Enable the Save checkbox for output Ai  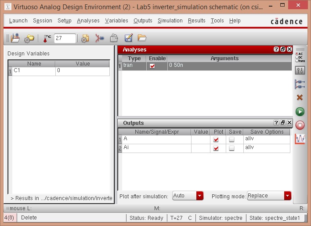[x=231, y=149]
